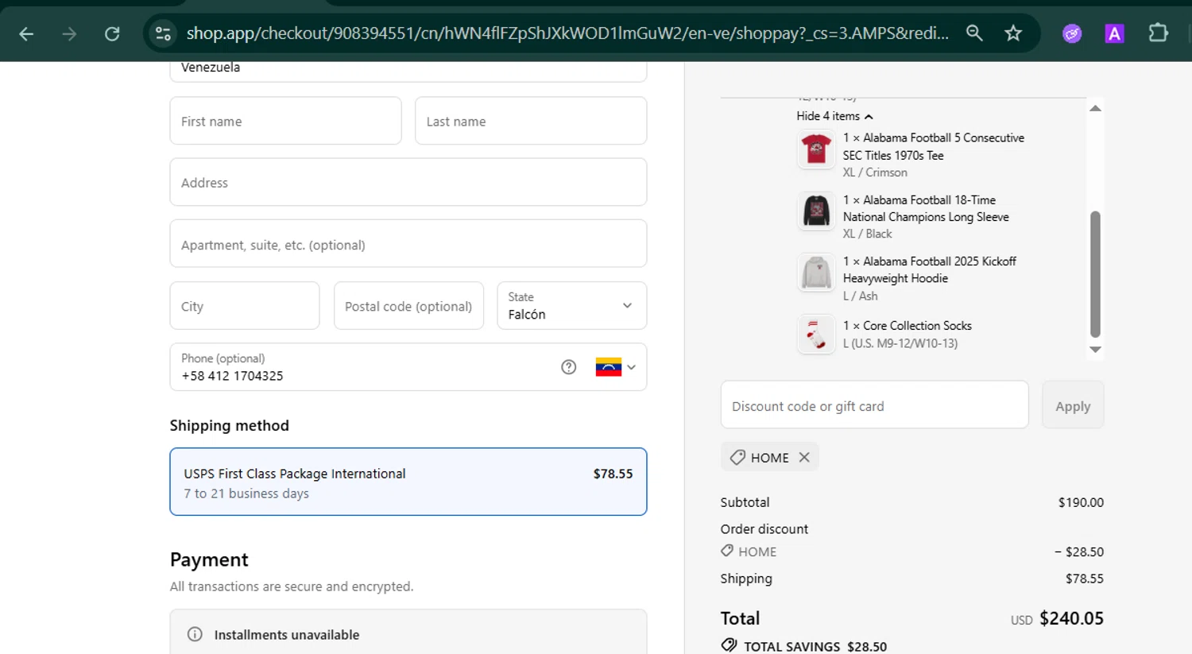The height and width of the screenshot is (654, 1192).
Task: Remove the HOME discount code
Action: (804, 457)
